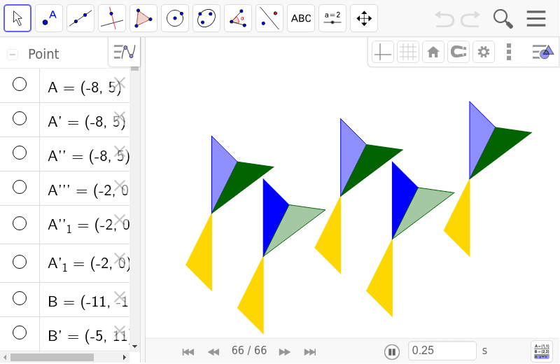Select the ABC Text tool
This screenshot has width=560, height=364.
(x=301, y=18)
